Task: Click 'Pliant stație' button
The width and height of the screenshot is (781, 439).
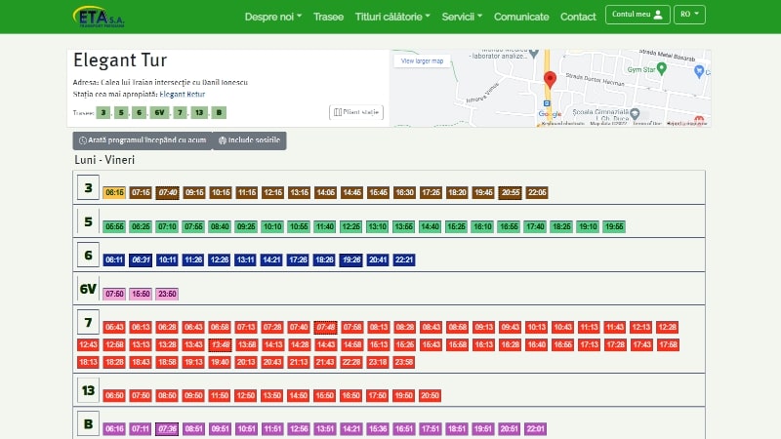Action: [356, 113]
